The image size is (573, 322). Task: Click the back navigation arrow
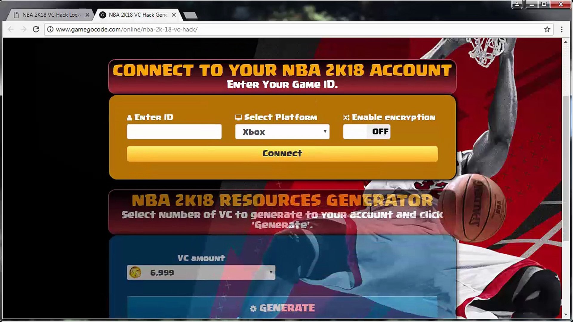(x=11, y=29)
